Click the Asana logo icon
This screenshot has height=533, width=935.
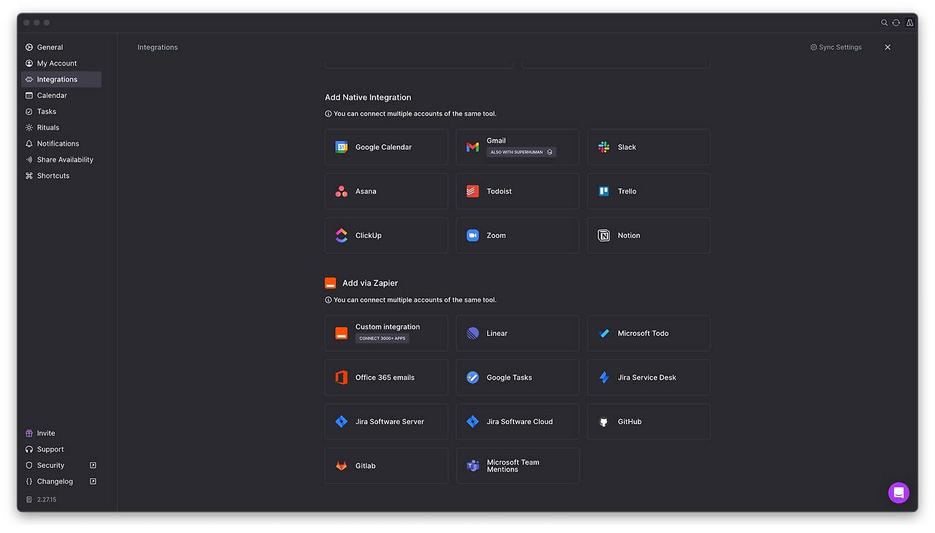(x=341, y=191)
